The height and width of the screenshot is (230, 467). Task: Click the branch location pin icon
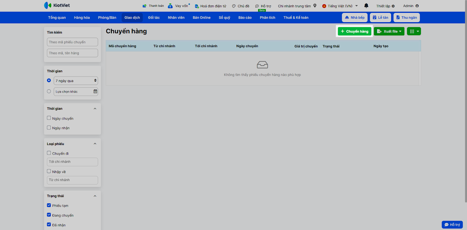pos(315,6)
